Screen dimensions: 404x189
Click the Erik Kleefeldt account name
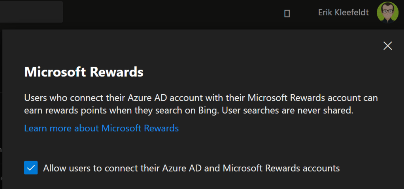coord(343,13)
